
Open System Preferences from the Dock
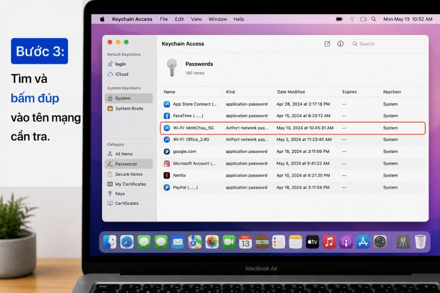[x=380, y=242]
